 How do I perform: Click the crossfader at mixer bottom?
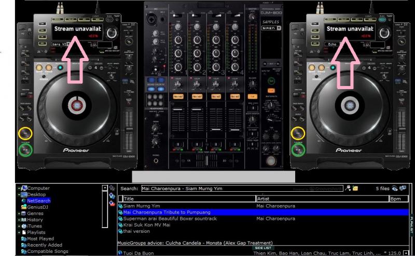coord(208,162)
